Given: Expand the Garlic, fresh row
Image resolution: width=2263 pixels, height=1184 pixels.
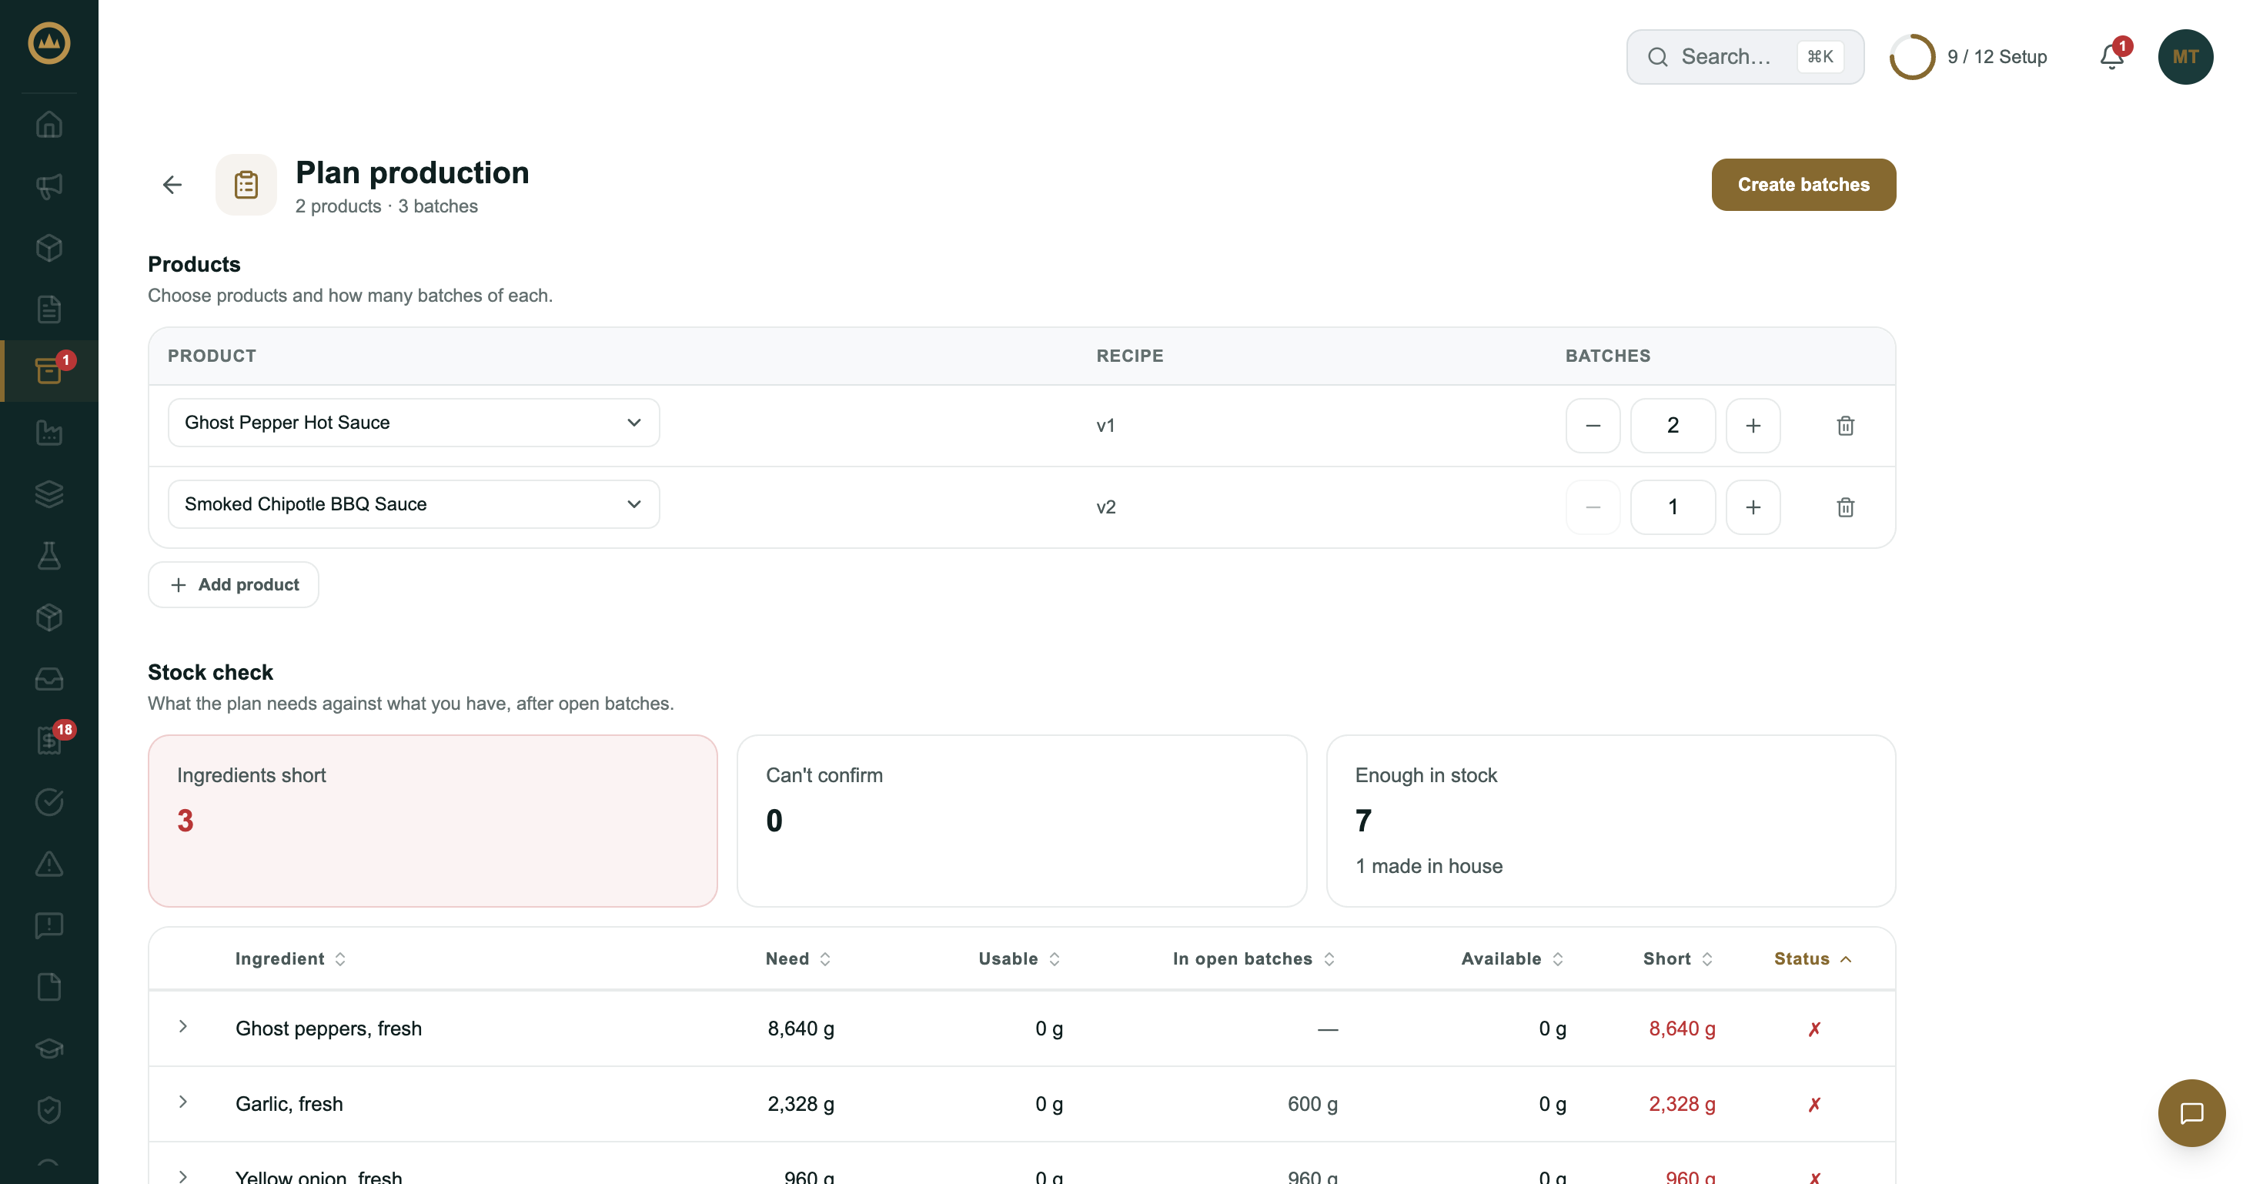Looking at the screenshot, I should coord(182,1102).
